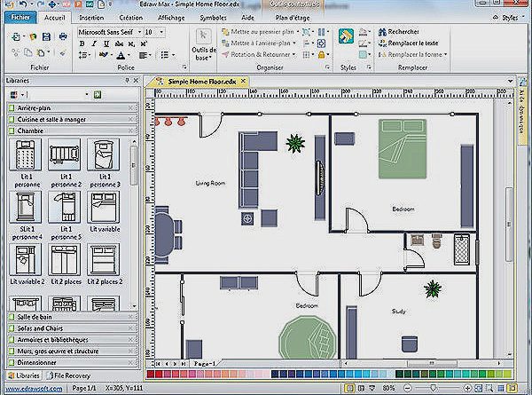Switch to File Recovery tab

coord(68,375)
